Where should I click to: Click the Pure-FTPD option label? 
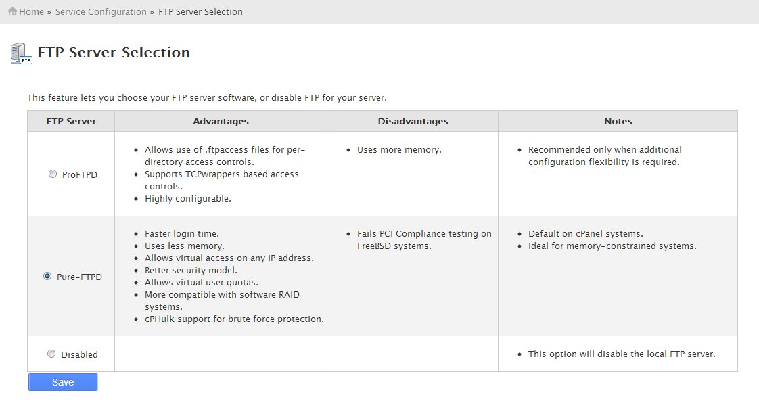pos(79,277)
